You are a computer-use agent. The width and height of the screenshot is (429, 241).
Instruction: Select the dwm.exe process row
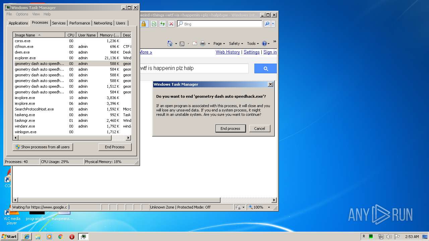coord(72,52)
